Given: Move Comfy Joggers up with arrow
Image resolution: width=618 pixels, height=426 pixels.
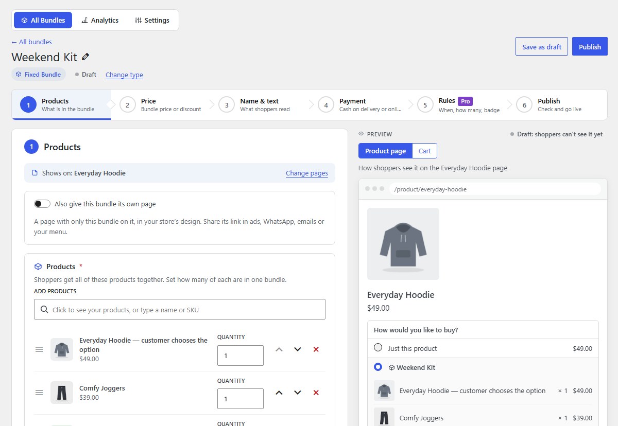Looking at the screenshot, I should tap(279, 393).
